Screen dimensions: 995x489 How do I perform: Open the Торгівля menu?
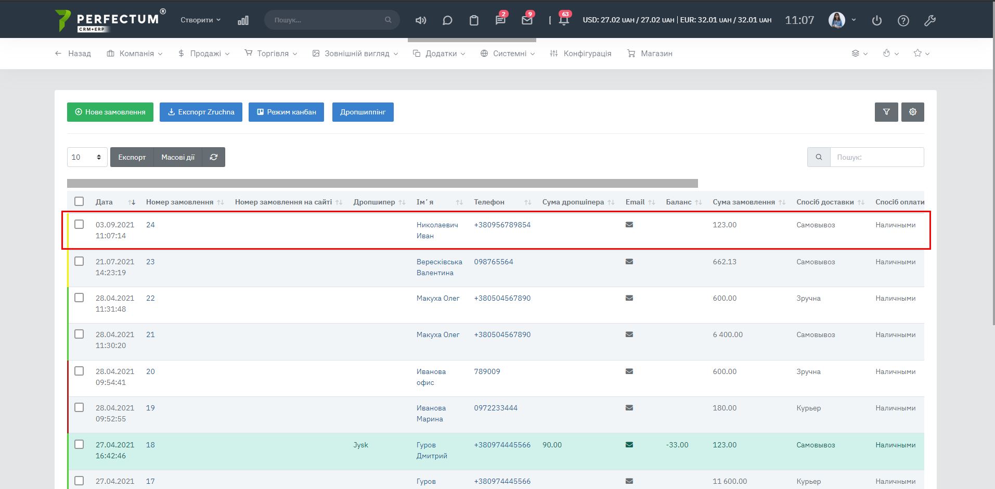tap(271, 54)
